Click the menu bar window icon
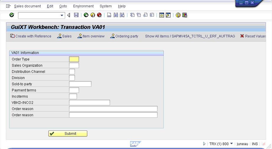The image size is (272, 149). tap(8, 6)
